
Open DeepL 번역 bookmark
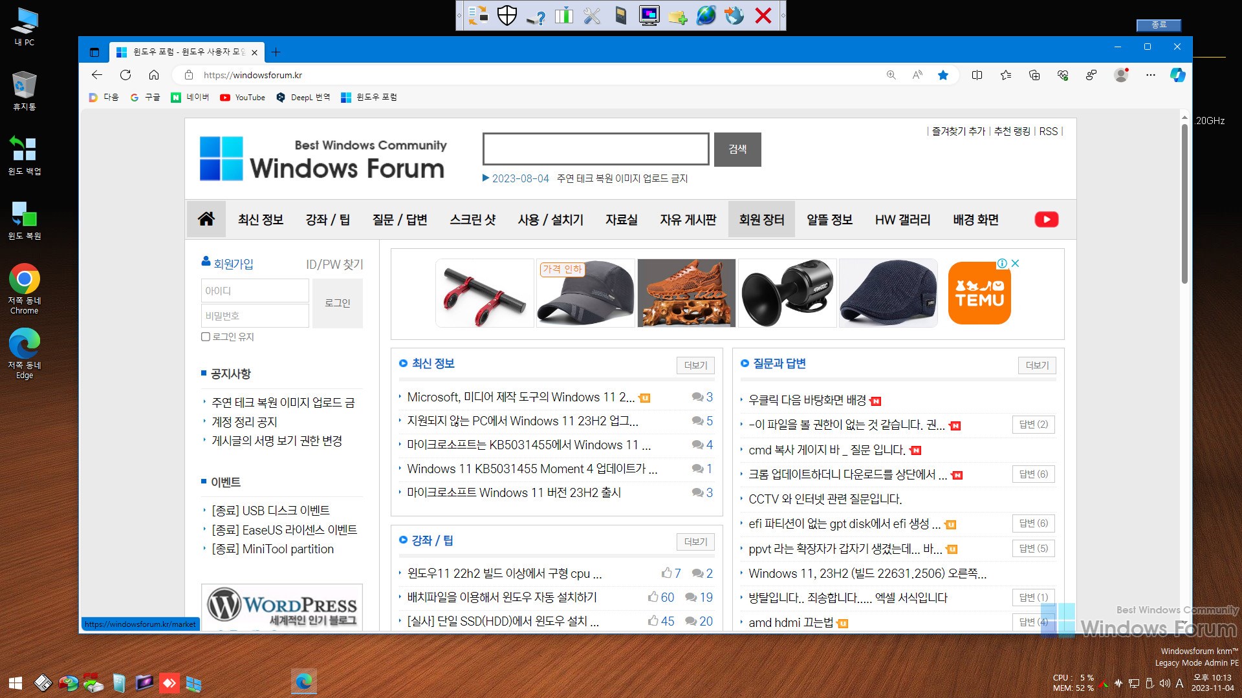point(303,98)
